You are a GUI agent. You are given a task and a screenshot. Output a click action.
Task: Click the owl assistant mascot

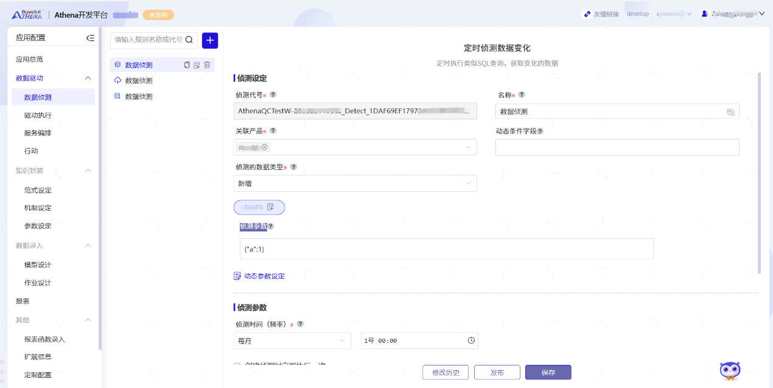[x=730, y=370]
